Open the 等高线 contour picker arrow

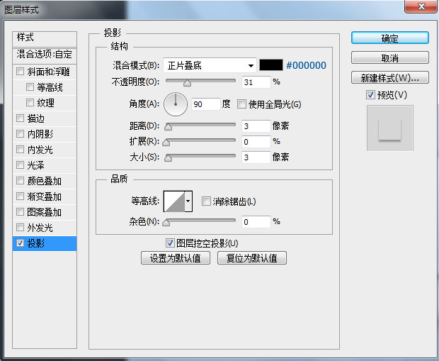pos(188,201)
